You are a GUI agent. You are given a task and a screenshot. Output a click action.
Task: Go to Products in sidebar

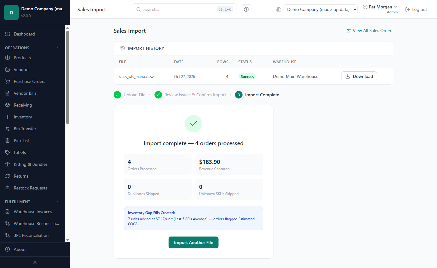(32, 58)
